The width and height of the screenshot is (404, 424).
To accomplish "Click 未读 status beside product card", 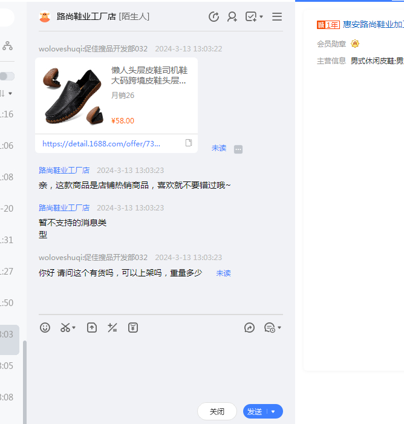I will 219,148.
